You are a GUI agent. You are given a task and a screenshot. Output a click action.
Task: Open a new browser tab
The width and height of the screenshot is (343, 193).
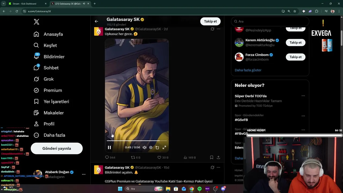click(x=95, y=4)
